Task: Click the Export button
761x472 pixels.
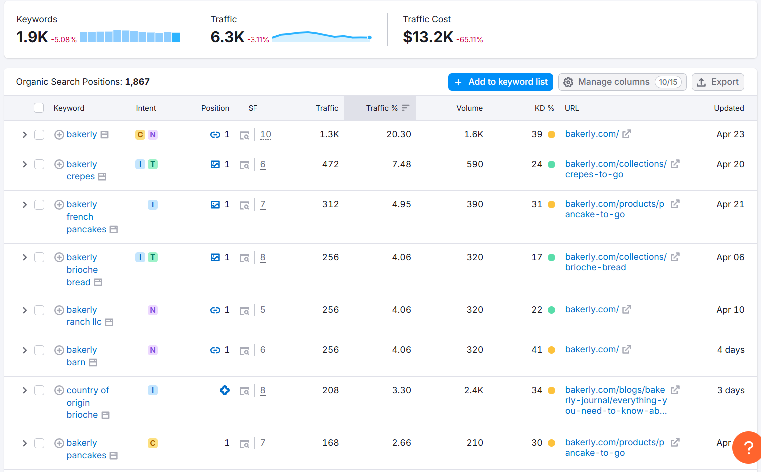Action: [x=718, y=82]
